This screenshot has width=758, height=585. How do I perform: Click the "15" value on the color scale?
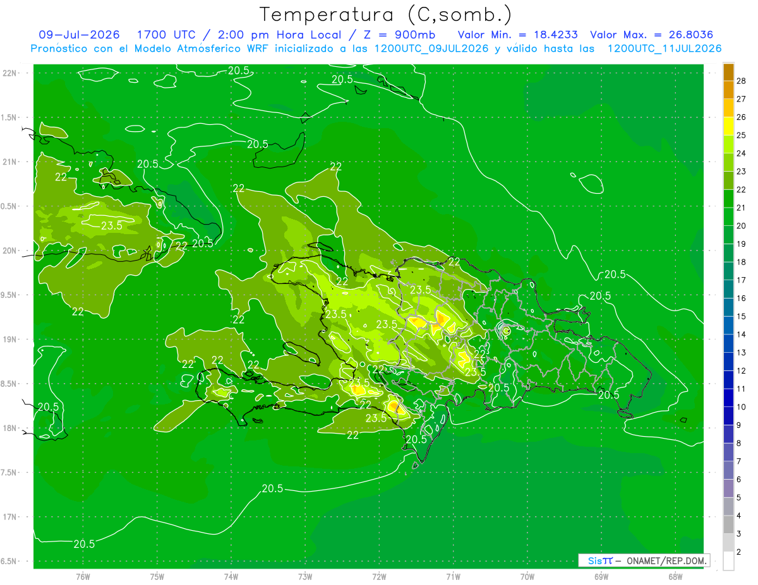[x=742, y=316]
